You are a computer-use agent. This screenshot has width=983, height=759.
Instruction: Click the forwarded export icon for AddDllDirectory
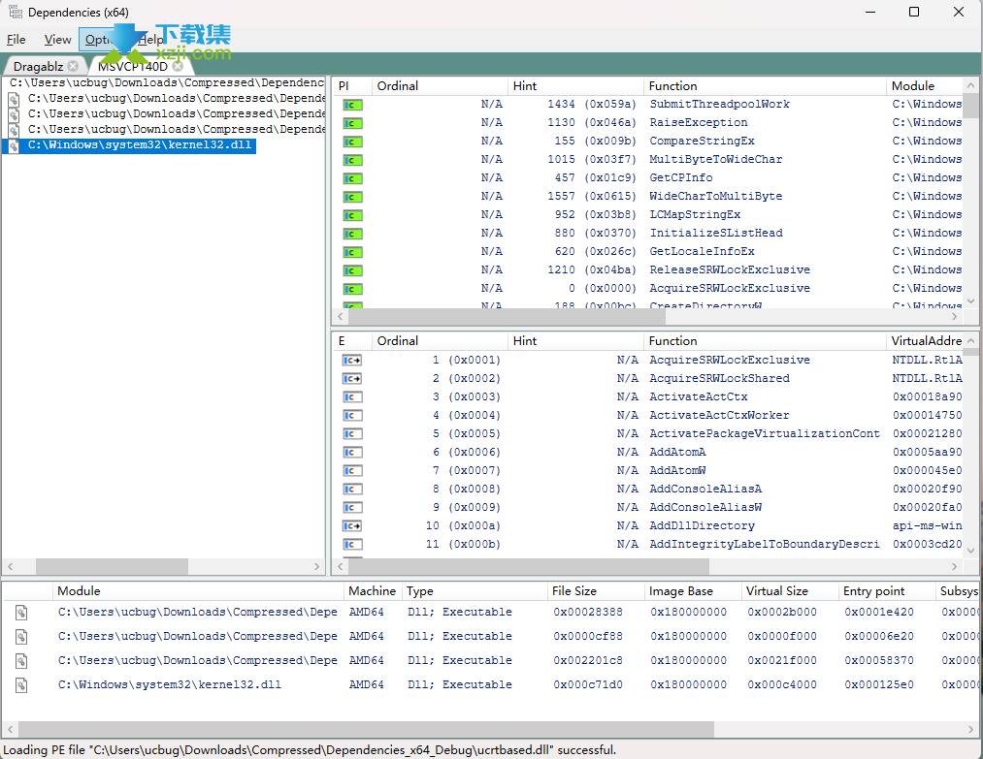pyautogui.click(x=352, y=526)
